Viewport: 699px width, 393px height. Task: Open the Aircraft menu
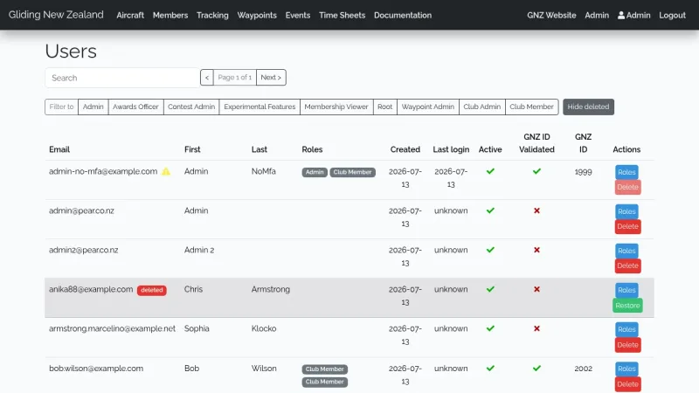130,15
